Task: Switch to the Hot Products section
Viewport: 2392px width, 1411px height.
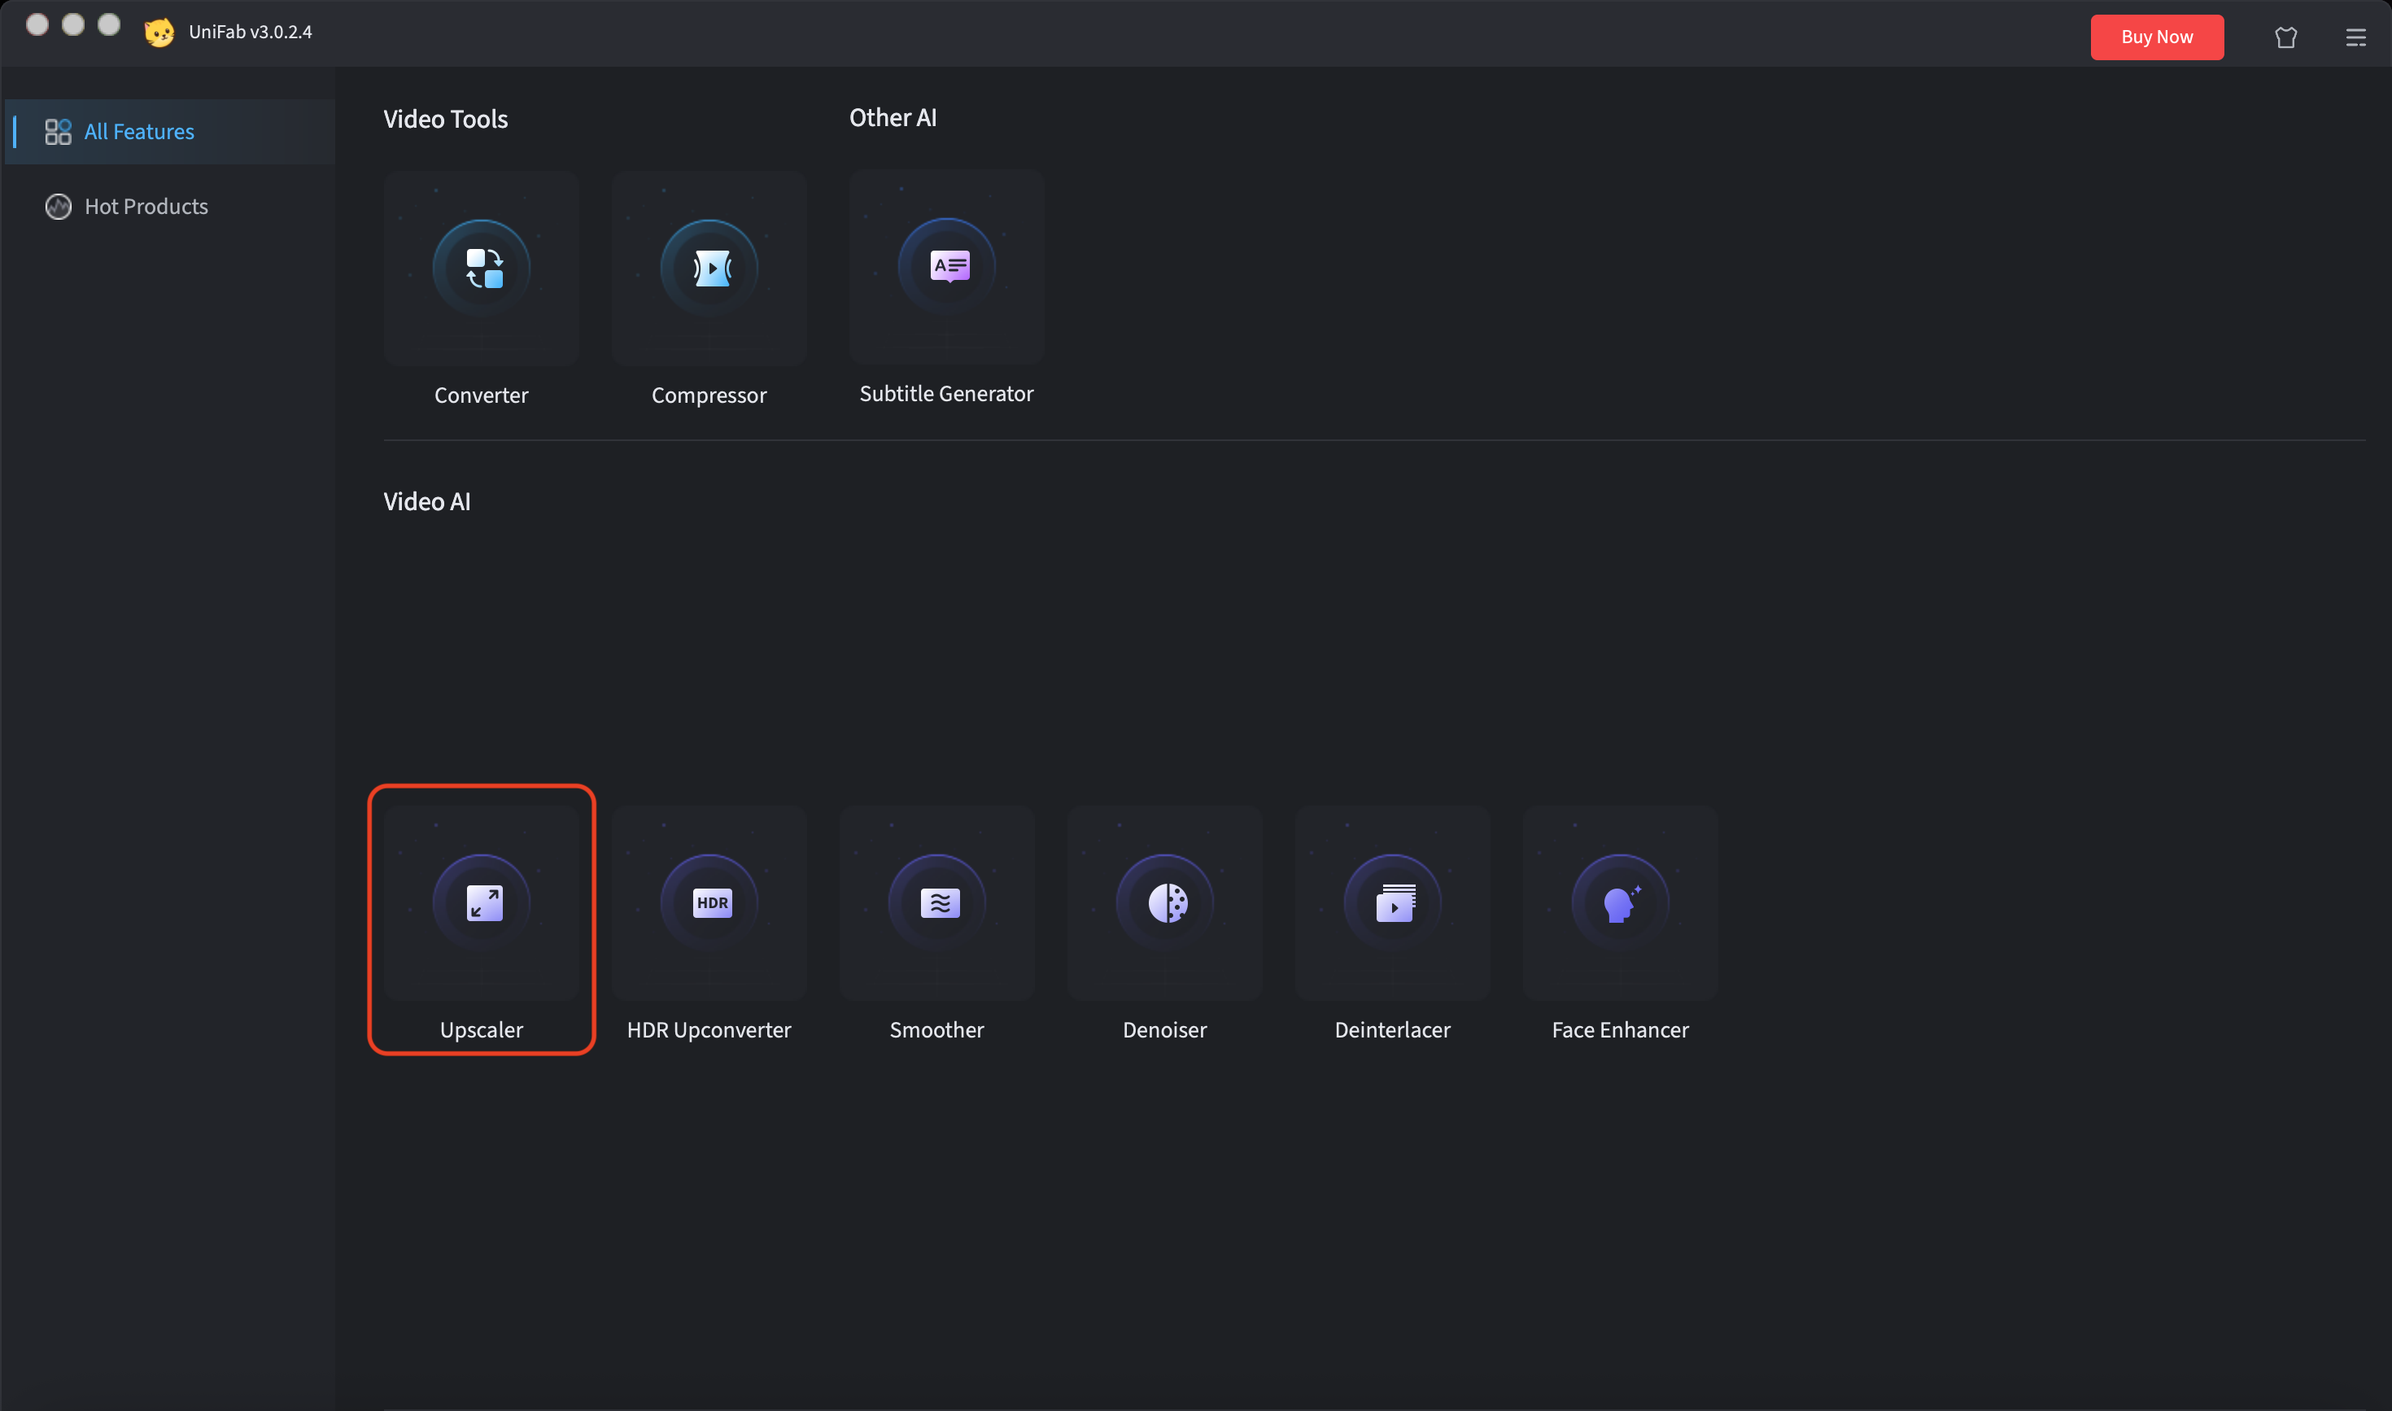Action: 146,207
